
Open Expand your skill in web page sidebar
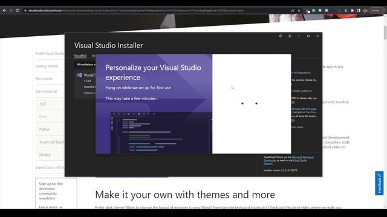tap(50, 168)
